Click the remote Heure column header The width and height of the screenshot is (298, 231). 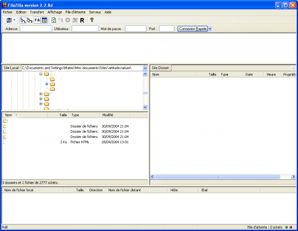point(272,74)
